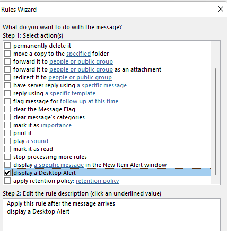Tick the plain 'forward it to people or public group' checkbox

click(7, 61)
